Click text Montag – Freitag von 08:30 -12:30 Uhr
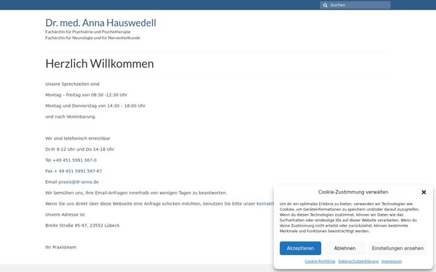Screen dimensions: 436x272 [86, 95]
